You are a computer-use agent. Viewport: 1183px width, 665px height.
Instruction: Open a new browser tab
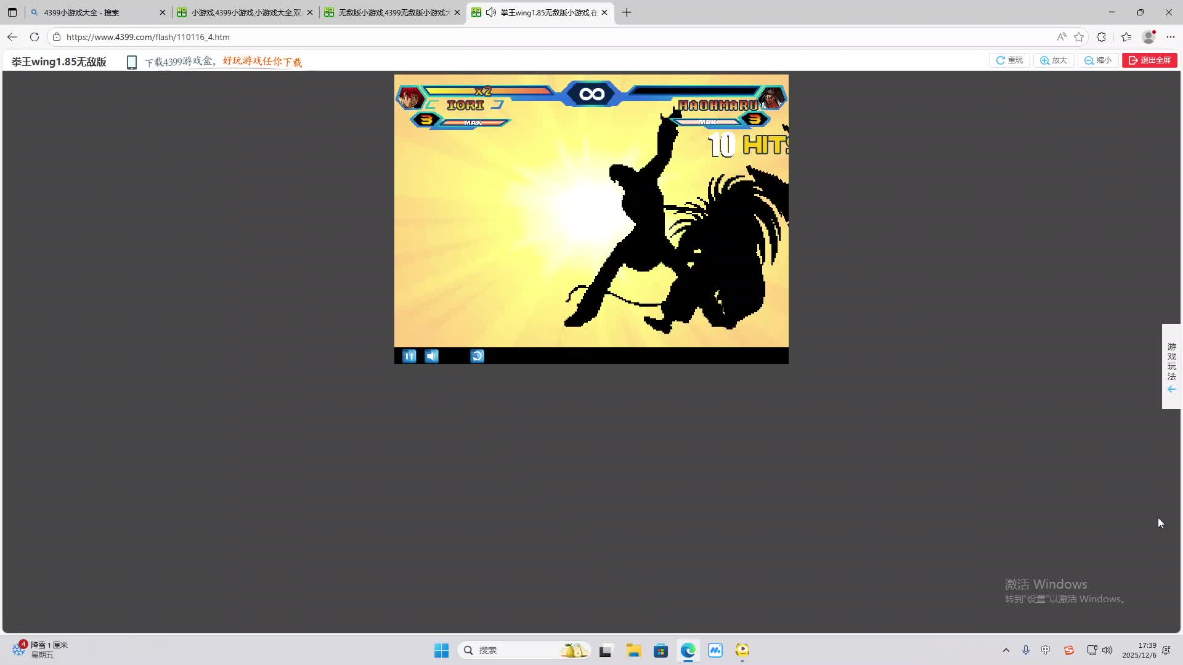pyautogui.click(x=627, y=12)
